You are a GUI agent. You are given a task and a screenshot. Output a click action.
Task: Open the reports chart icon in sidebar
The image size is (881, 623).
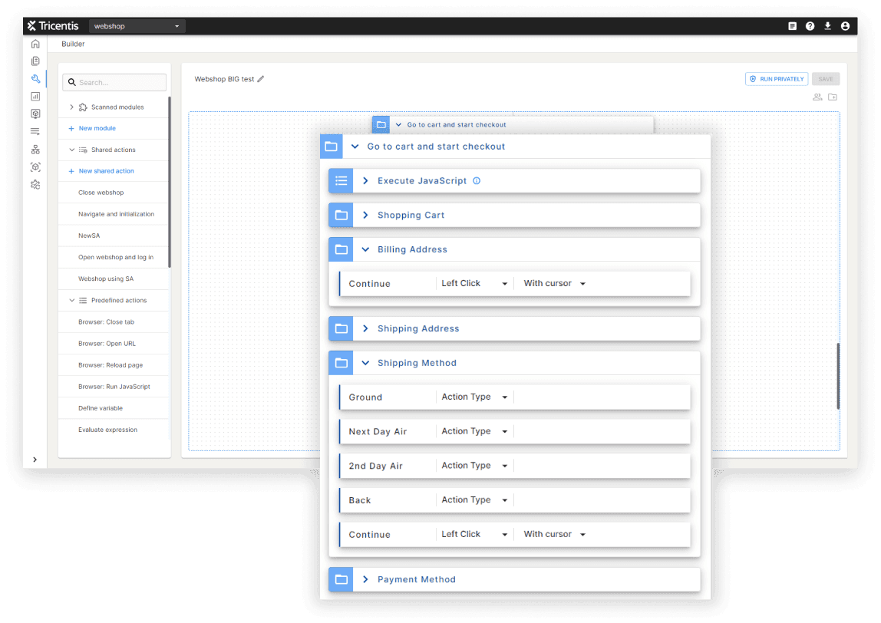(x=35, y=97)
